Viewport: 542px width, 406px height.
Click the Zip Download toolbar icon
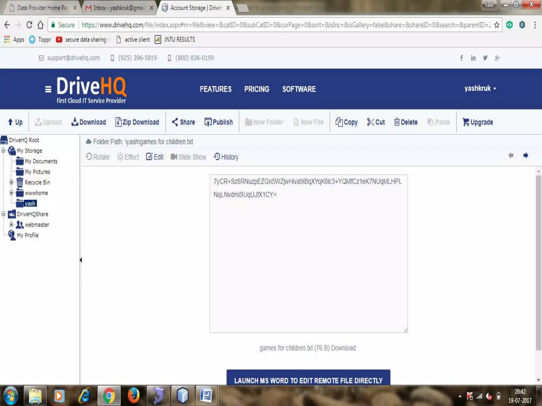click(118, 122)
